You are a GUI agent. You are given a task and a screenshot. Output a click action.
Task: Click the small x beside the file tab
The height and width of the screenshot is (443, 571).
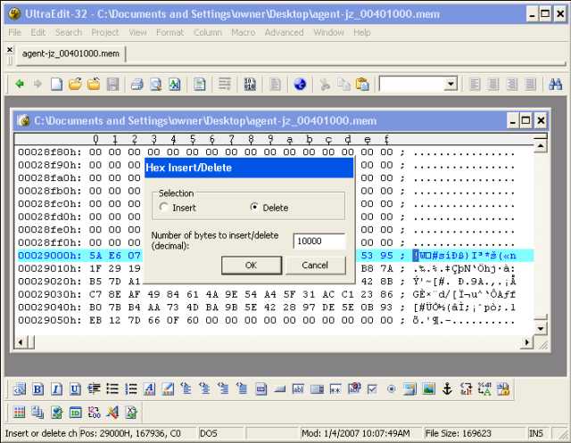[10, 49]
